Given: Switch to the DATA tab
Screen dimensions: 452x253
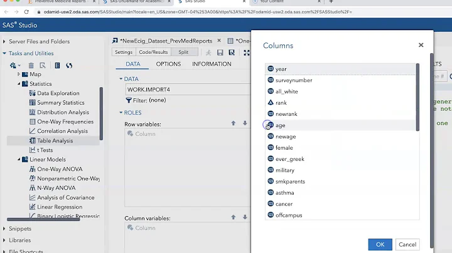Looking at the screenshot, I should point(133,64).
